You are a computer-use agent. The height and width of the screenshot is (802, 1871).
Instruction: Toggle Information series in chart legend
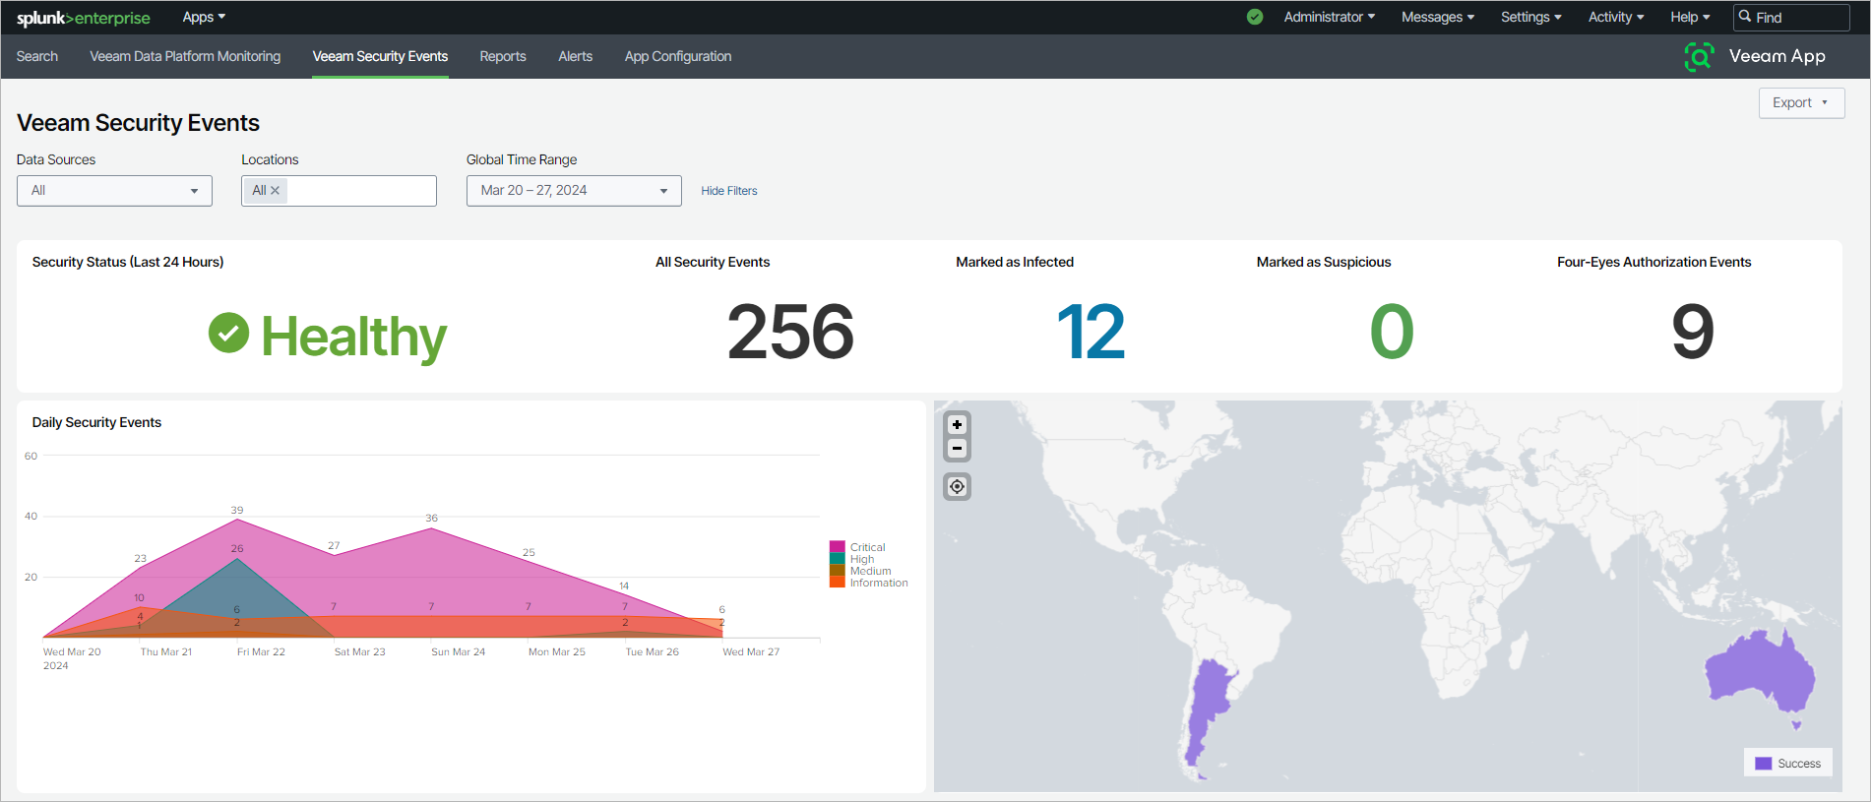pos(869,583)
